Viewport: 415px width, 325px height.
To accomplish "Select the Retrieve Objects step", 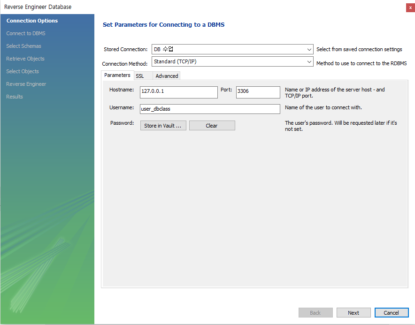I will point(25,59).
